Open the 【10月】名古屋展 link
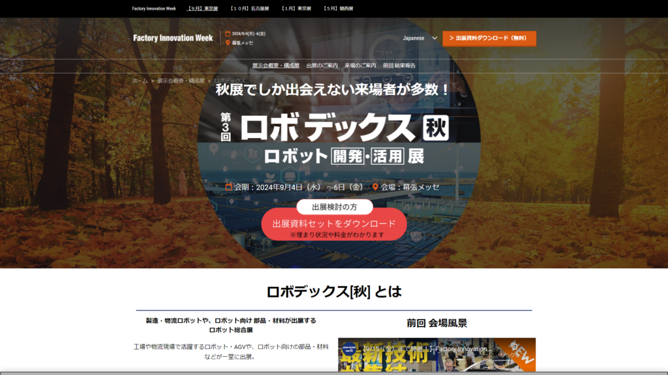 [x=249, y=8]
